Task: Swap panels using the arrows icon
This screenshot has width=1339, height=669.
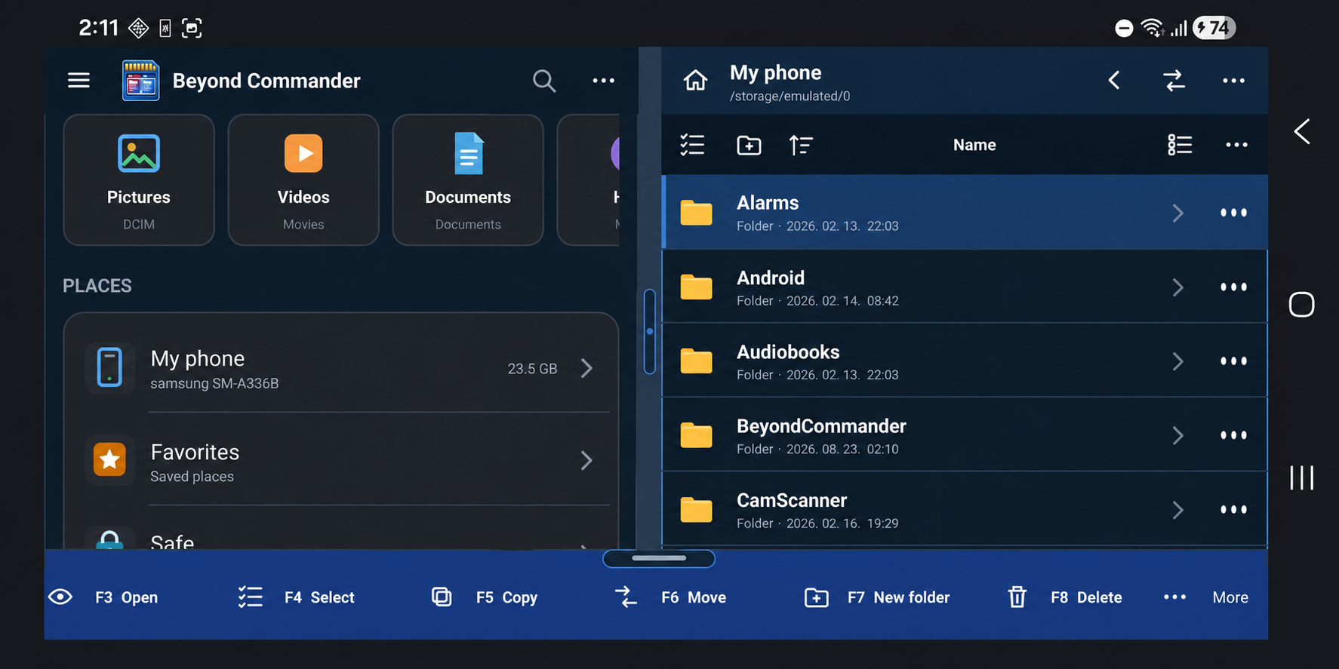Action: 1174,80
